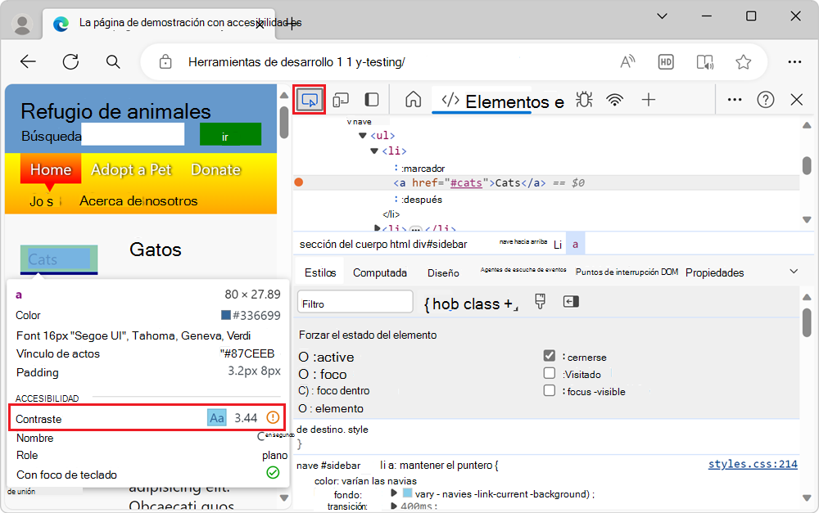Click the Aa contrast color swatch

pyautogui.click(x=216, y=417)
